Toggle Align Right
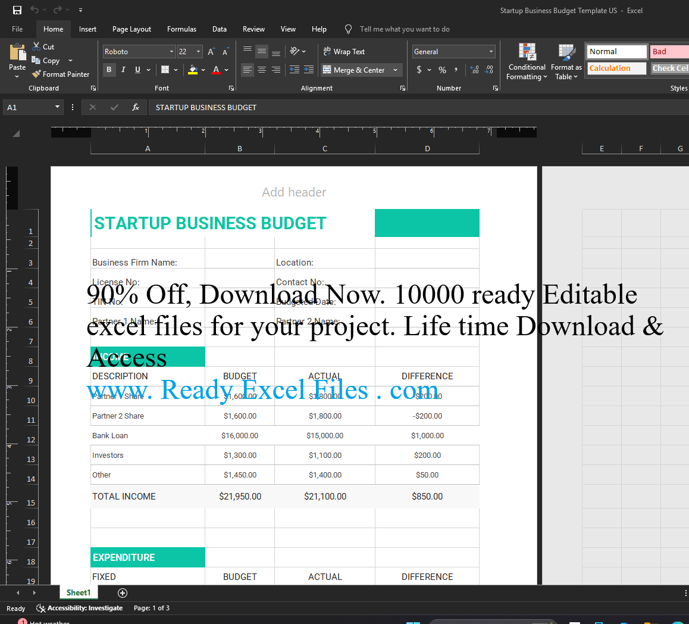 click(x=276, y=70)
